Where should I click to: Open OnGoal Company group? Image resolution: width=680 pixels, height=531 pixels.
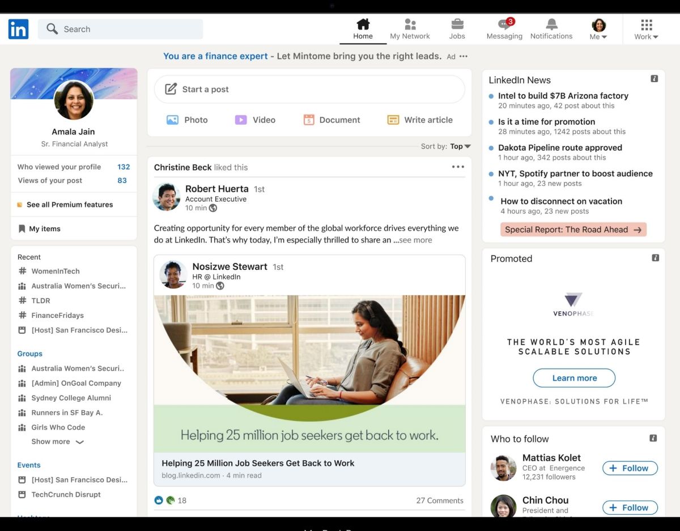(76, 383)
